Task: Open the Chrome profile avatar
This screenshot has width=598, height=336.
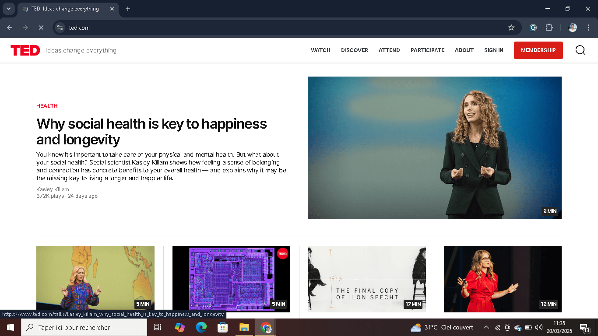Action: 572,27
